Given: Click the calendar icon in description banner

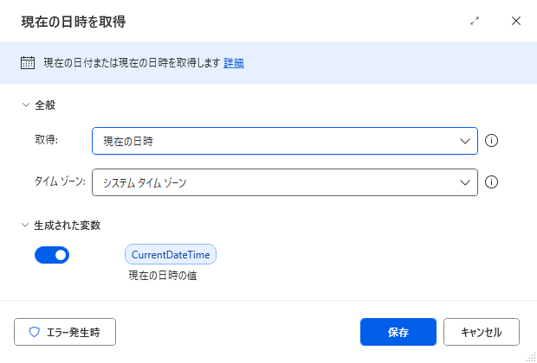Looking at the screenshot, I should 28,63.
